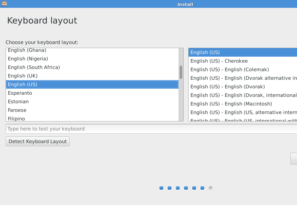The height and width of the screenshot is (205, 297).
Task: Click the Detect Keyboard Layout button
Action: click(38, 141)
